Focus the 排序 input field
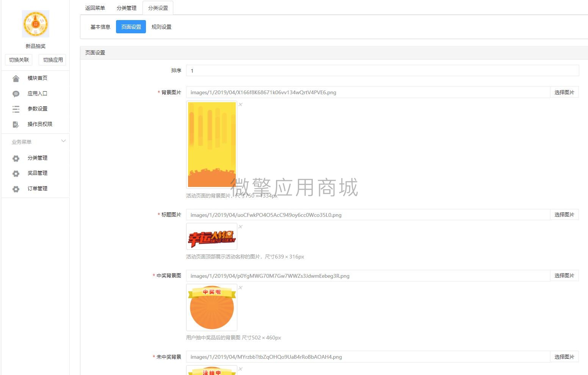This screenshot has height=375, width=588. click(383, 71)
